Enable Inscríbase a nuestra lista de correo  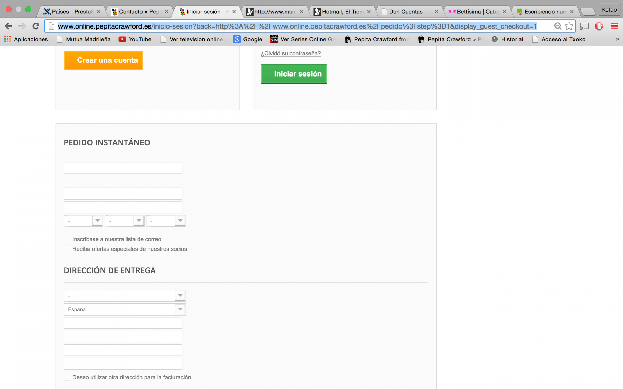tap(67, 239)
